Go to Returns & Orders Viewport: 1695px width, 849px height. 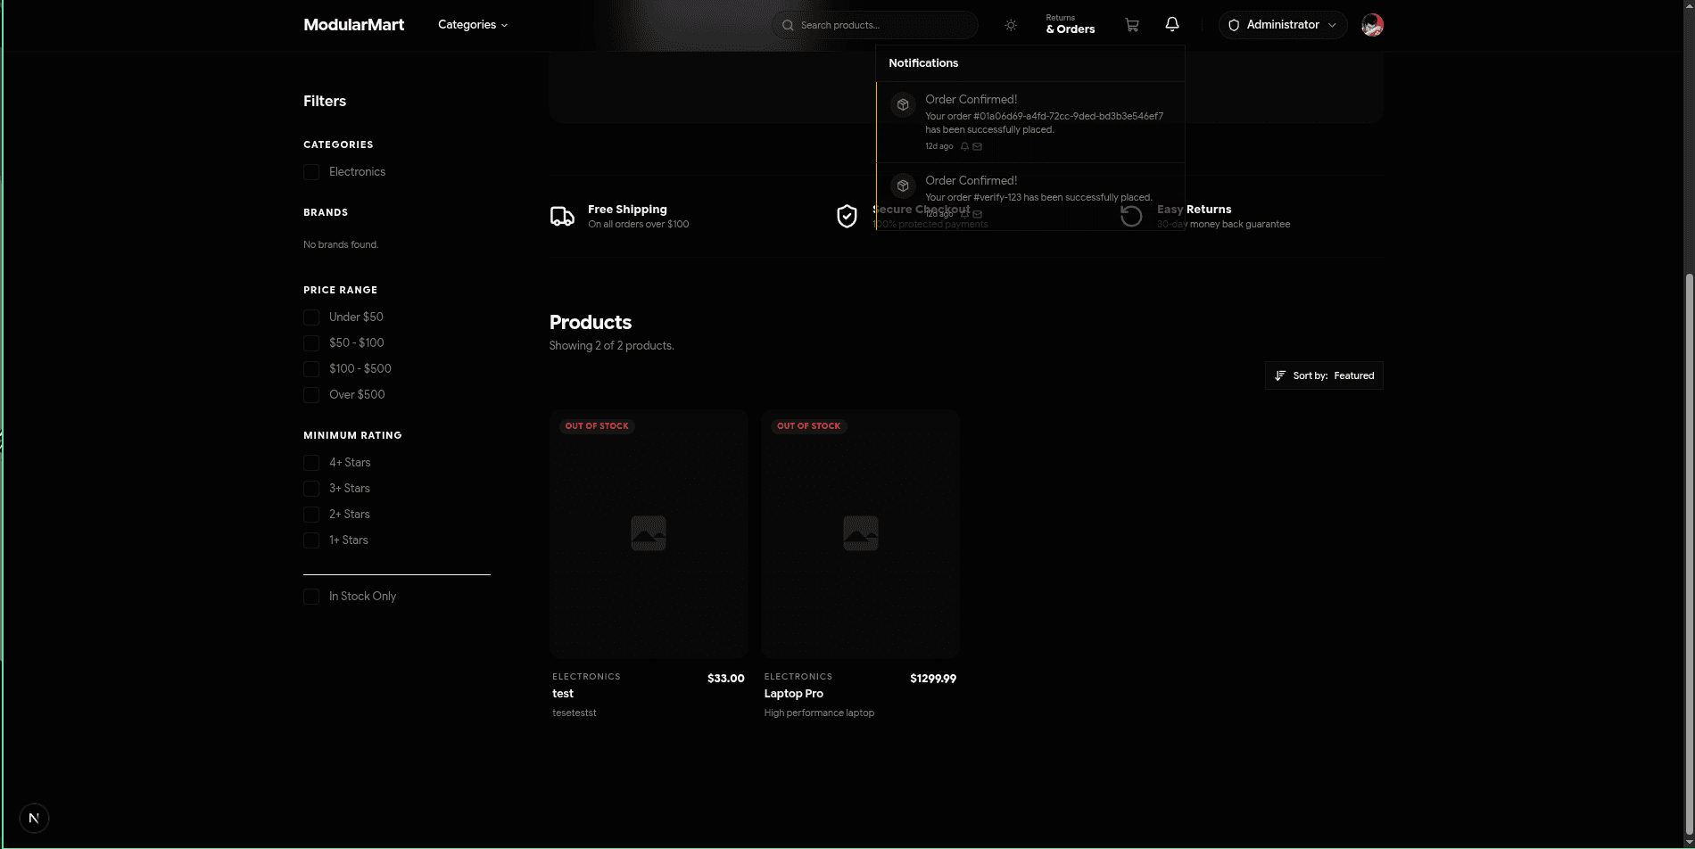click(1070, 24)
